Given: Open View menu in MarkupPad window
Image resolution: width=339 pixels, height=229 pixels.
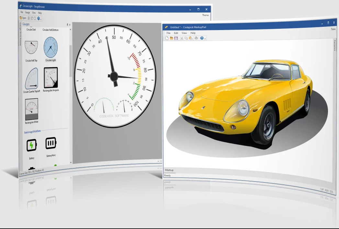Looking at the screenshot, I should click(x=184, y=33).
